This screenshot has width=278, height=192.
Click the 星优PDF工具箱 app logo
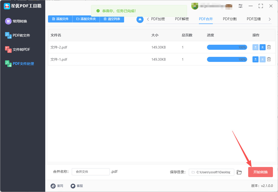(7, 6)
